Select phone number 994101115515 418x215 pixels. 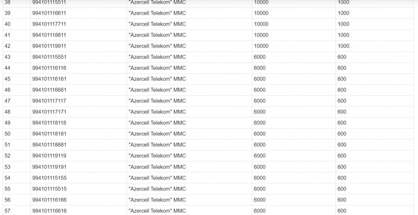pyautogui.click(x=49, y=188)
